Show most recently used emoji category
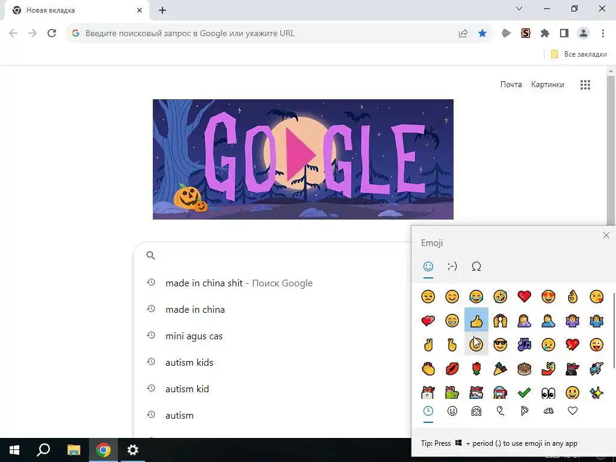Viewport: 616px width, 462px height. tap(428, 411)
